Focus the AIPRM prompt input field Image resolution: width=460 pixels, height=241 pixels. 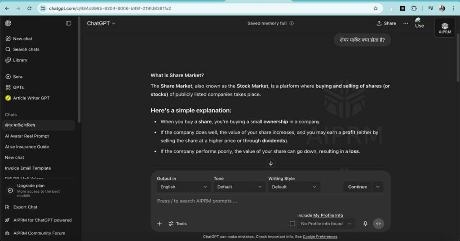(x=270, y=201)
